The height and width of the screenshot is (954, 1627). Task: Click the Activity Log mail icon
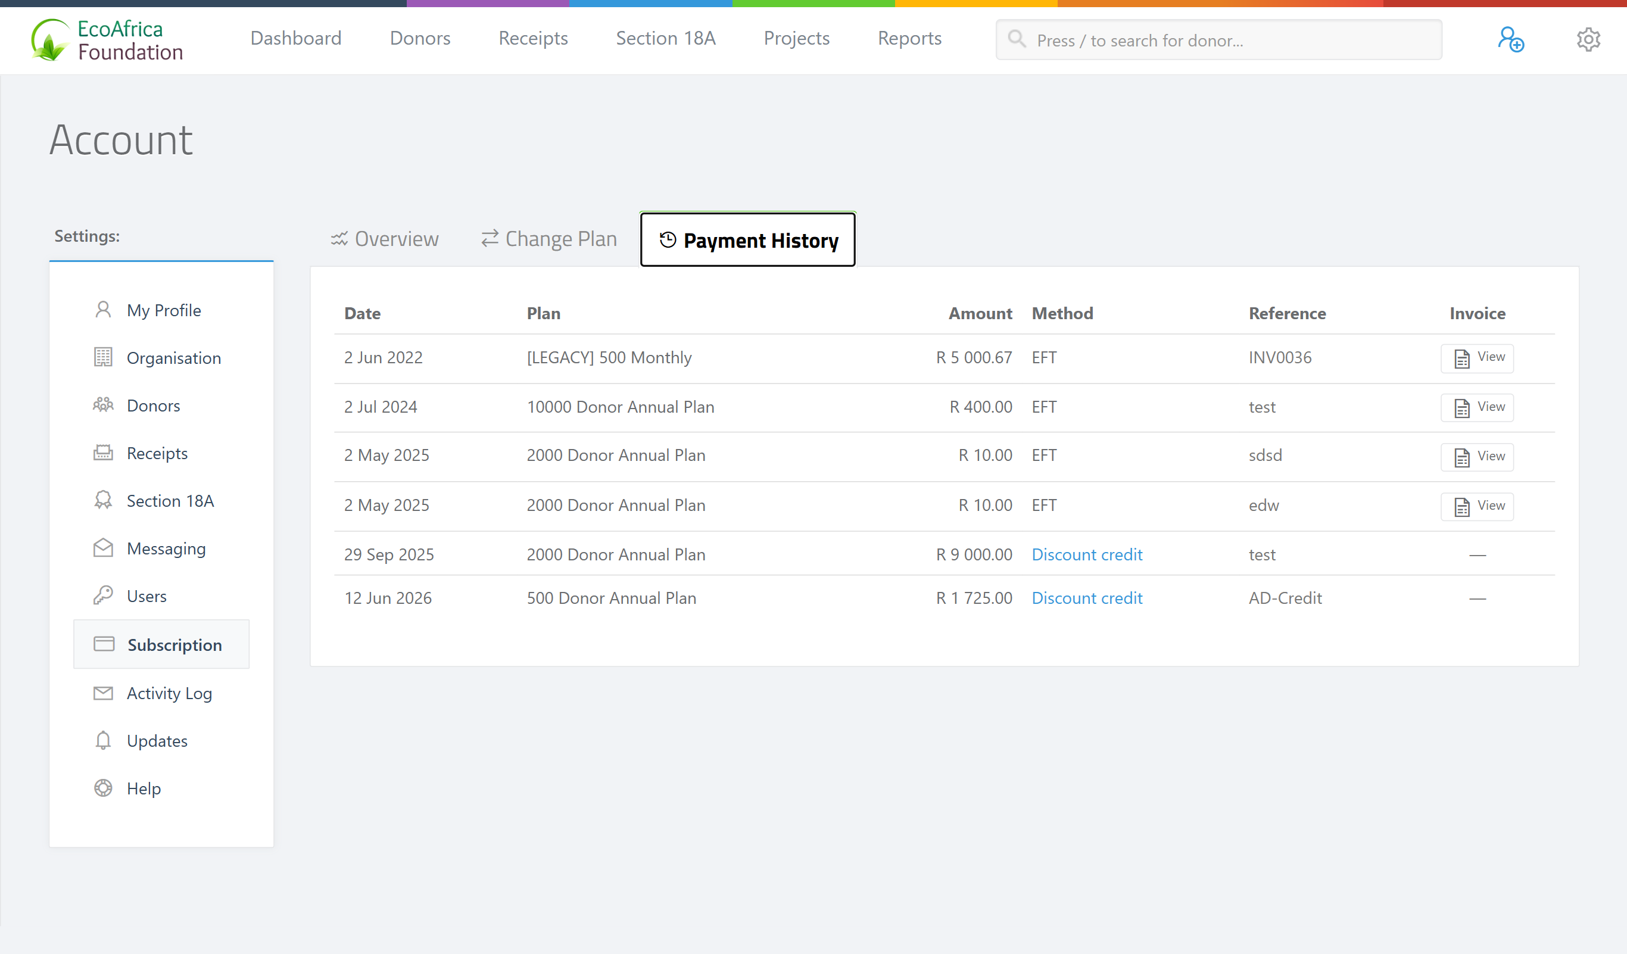103,693
